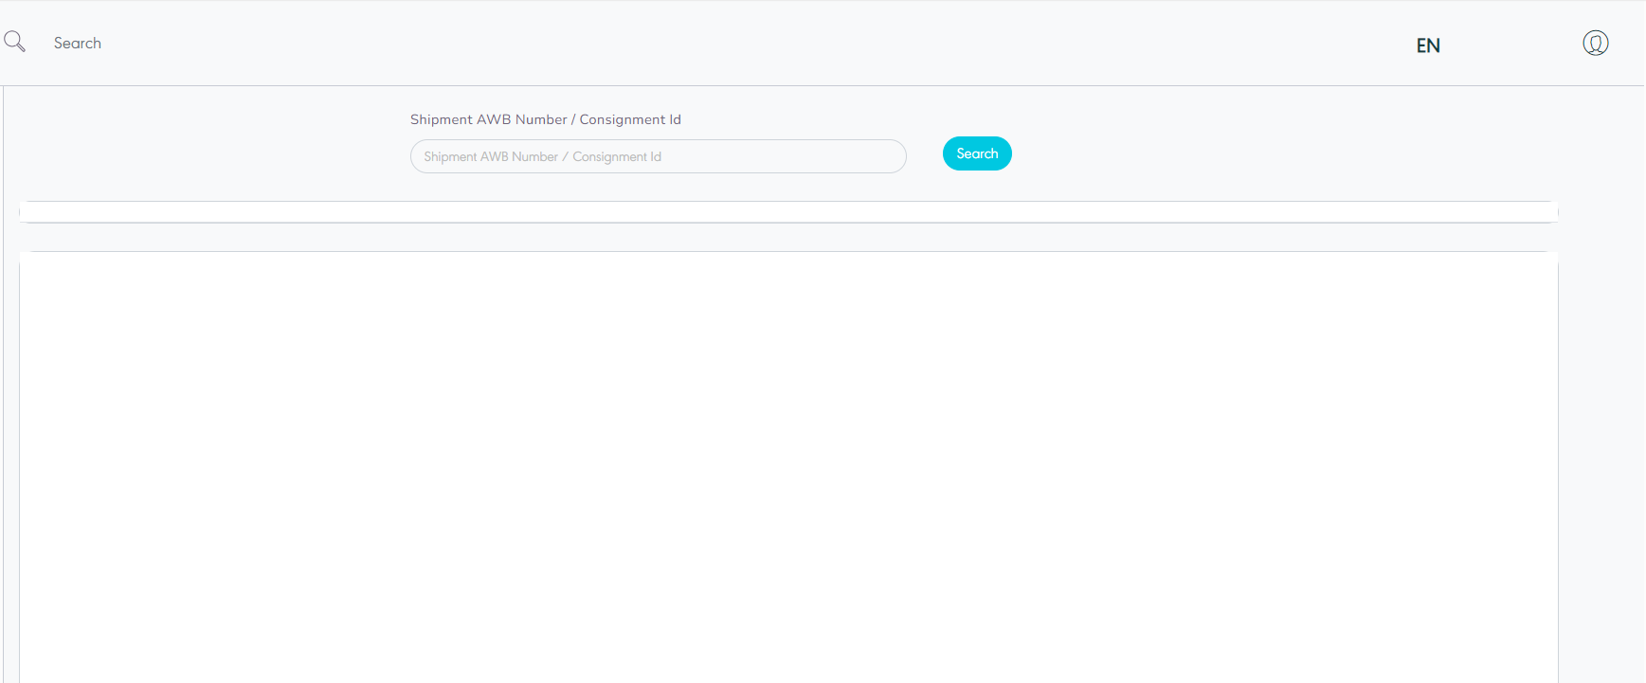Click the thin empty bar above results panel
The image size is (1646, 683).
[x=788, y=212]
